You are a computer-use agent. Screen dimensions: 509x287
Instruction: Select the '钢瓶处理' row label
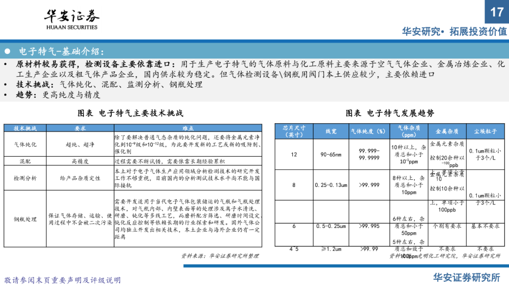coord(25,219)
